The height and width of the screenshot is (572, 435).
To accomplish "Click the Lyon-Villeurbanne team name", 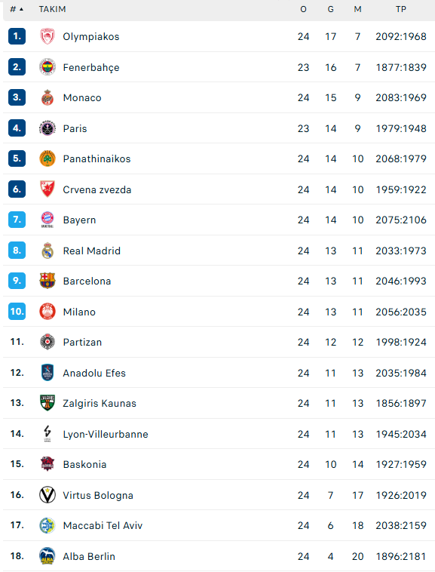I will tap(106, 434).
